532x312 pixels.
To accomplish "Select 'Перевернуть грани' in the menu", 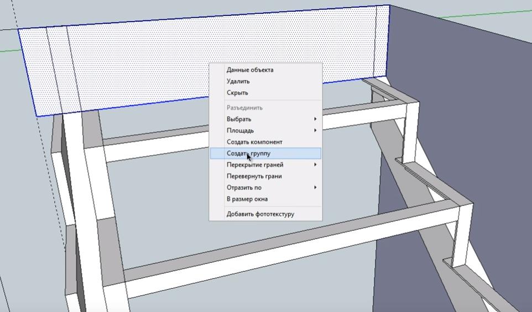I will 254,176.
